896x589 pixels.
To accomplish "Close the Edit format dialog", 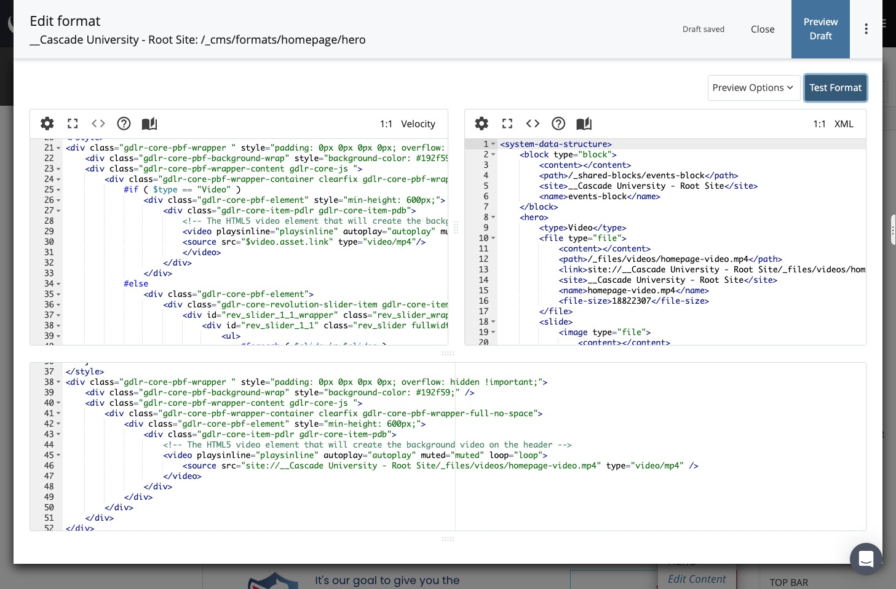I will coord(763,29).
